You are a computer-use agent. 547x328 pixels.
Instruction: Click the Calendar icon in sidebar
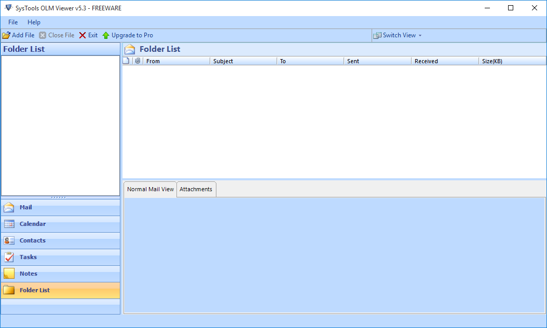click(x=9, y=224)
